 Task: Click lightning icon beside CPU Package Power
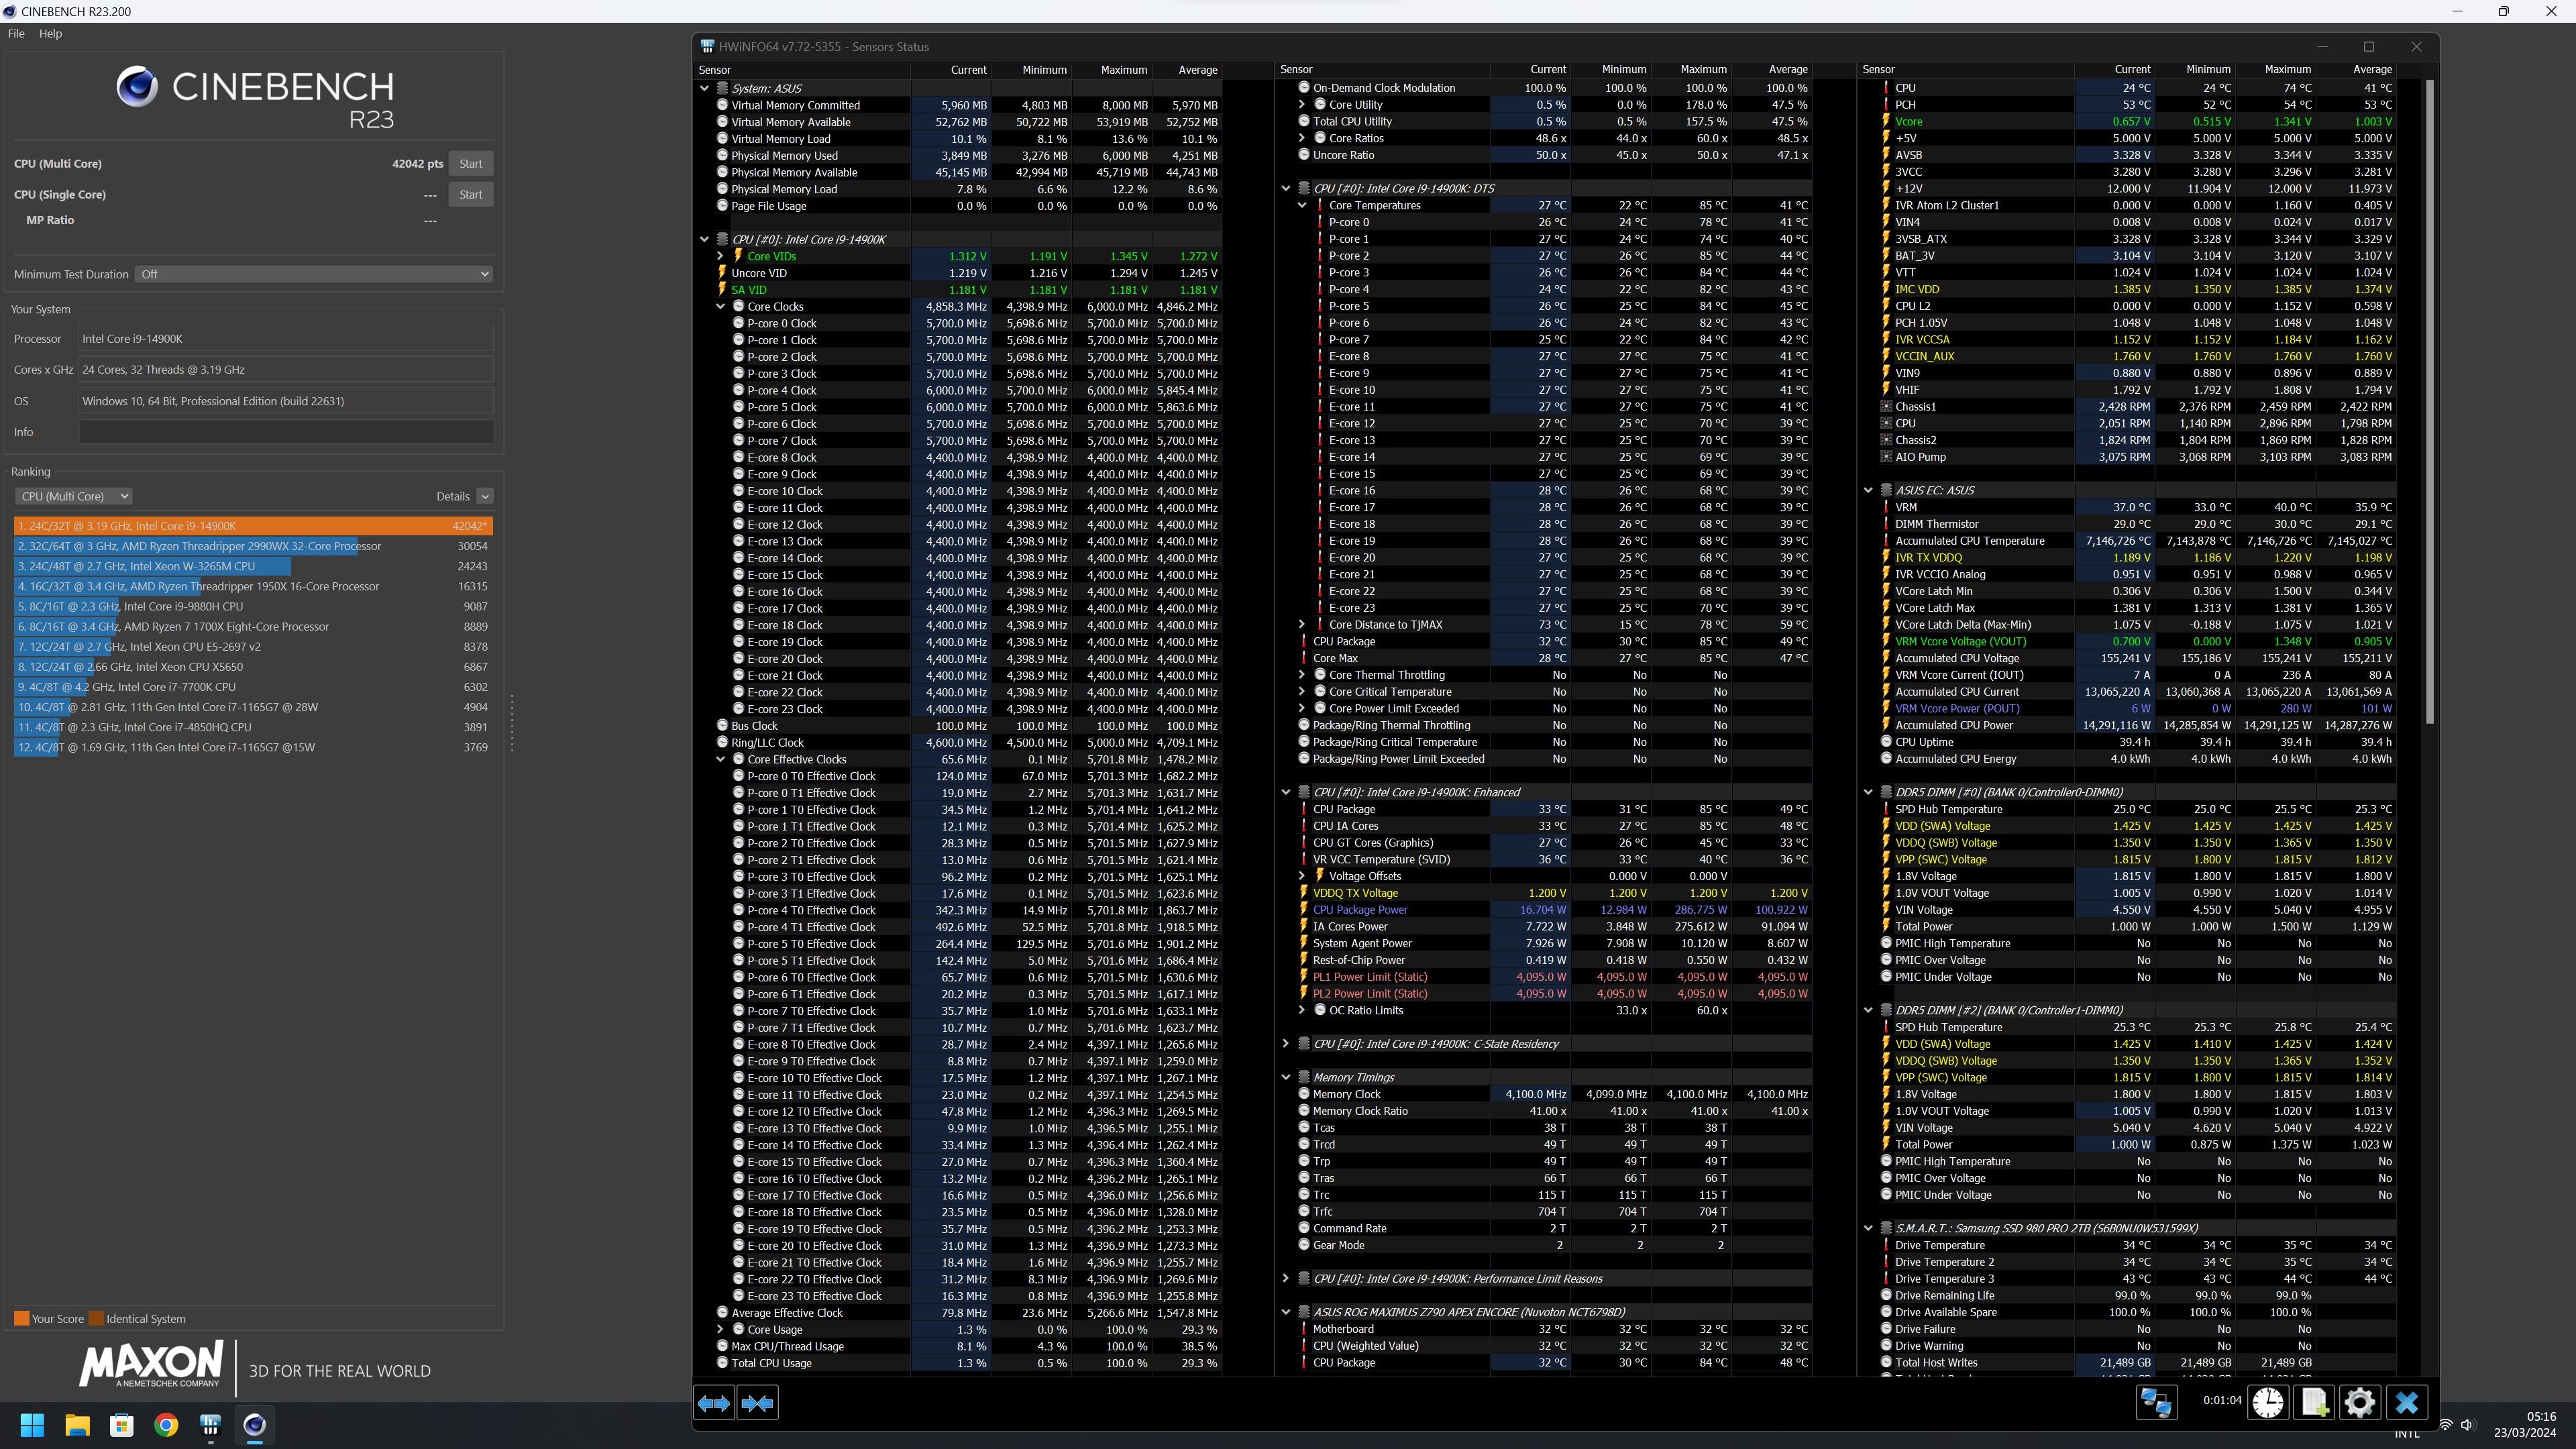coord(1304,910)
